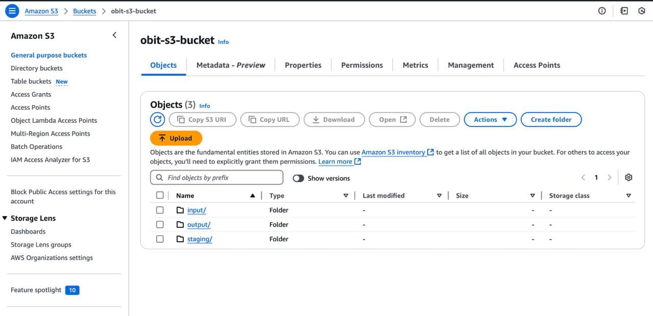Viewport: 653px width, 316px height.
Task: Check the box for input/ folder
Action: pos(160,210)
